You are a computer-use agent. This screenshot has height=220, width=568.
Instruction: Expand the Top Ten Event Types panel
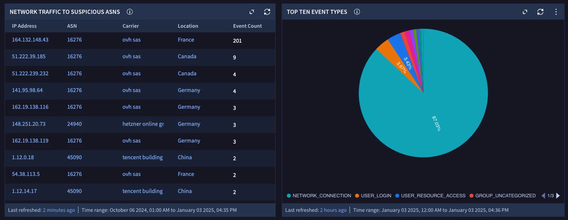[525, 12]
